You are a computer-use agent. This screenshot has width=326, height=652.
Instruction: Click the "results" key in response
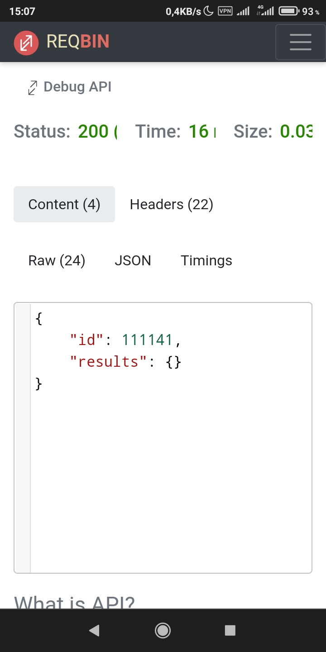tap(104, 362)
